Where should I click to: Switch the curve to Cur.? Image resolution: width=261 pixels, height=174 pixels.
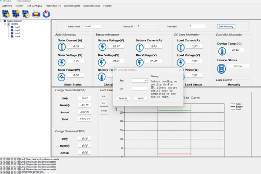(x=104, y=103)
